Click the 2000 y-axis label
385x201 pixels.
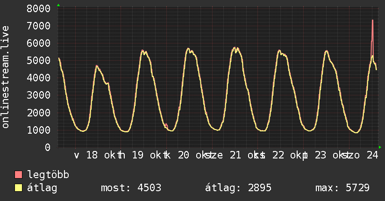(x=39, y=113)
